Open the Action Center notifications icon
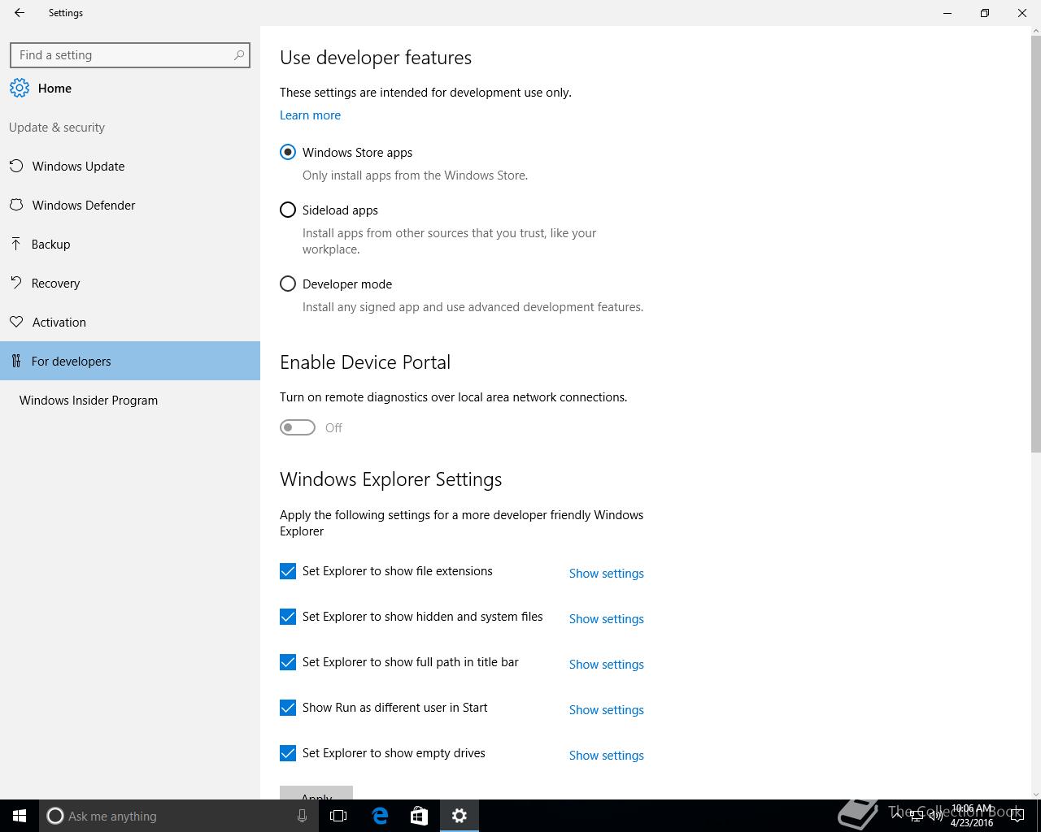 (1017, 816)
